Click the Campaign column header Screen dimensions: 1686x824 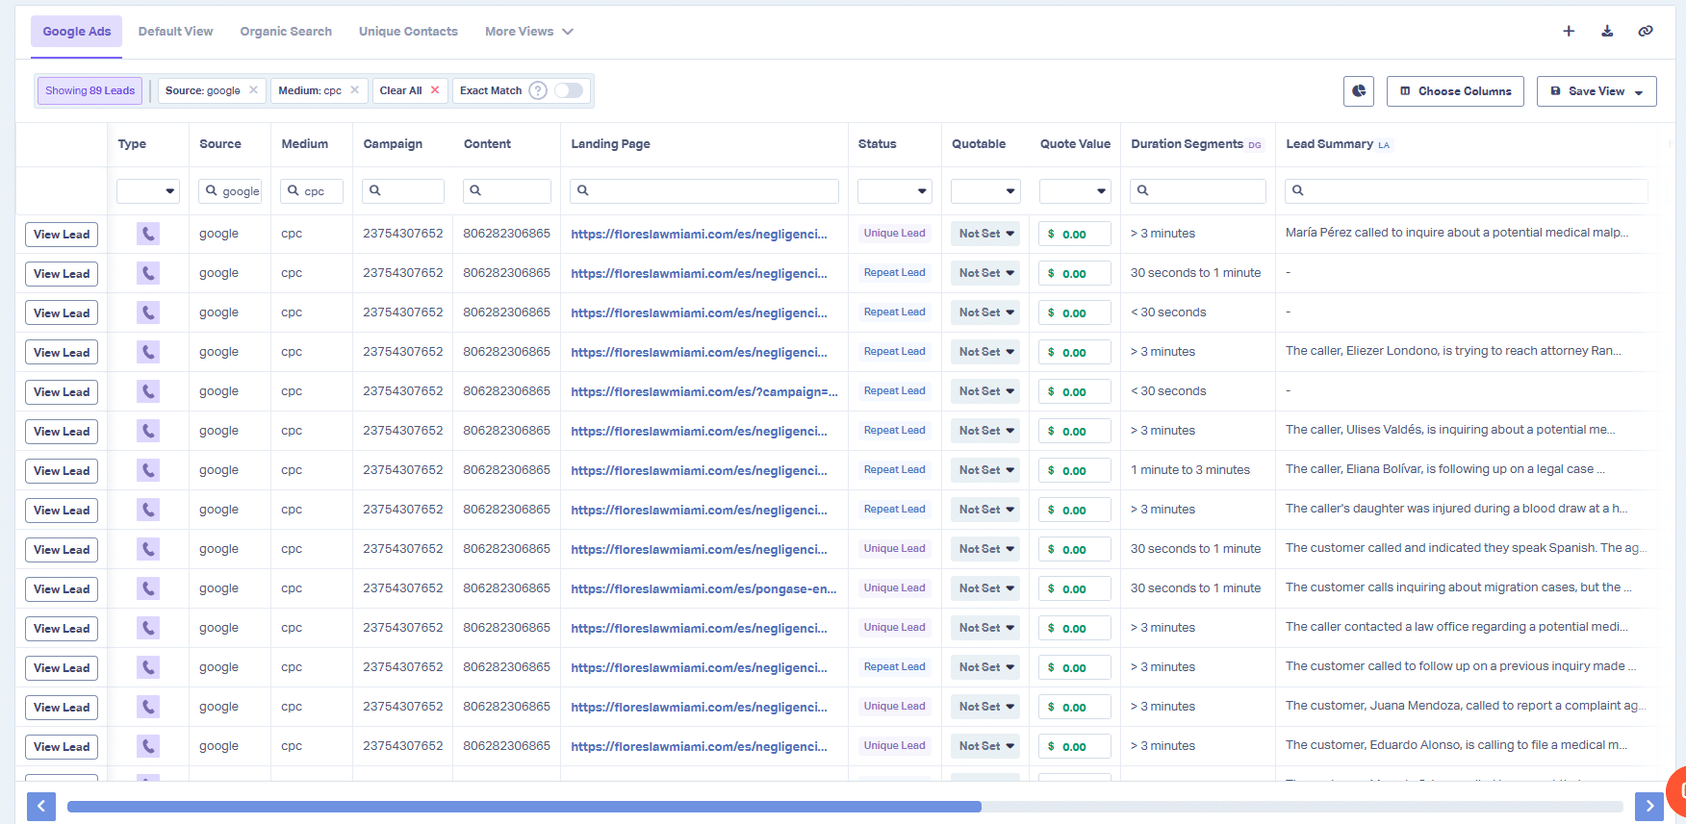pos(393,144)
